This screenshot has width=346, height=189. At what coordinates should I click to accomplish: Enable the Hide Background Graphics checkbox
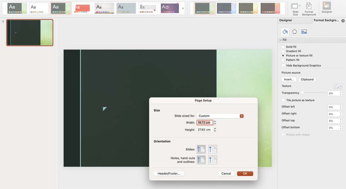click(x=283, y=65)
